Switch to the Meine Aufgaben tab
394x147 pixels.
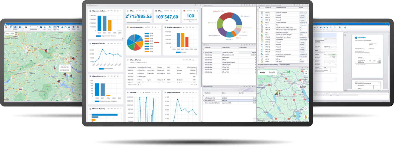[x=285, y=65]
